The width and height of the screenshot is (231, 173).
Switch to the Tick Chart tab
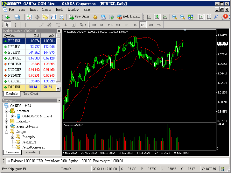[x=30, y=94]
